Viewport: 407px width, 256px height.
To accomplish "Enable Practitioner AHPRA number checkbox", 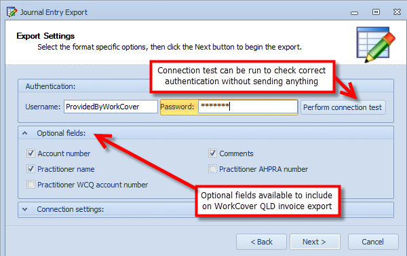I will coord(212,169).
